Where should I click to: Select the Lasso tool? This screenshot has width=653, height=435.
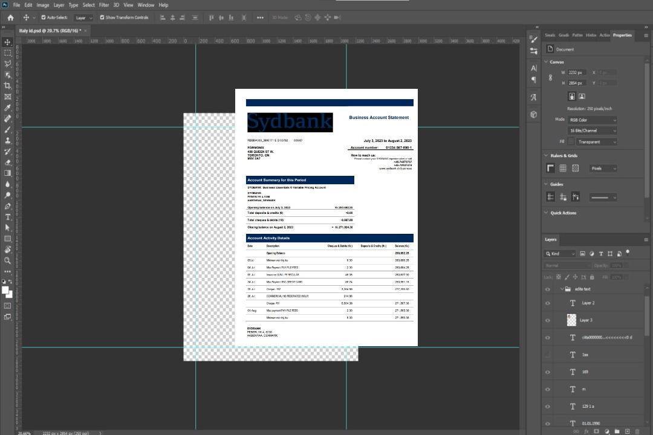tap(7, 63)
